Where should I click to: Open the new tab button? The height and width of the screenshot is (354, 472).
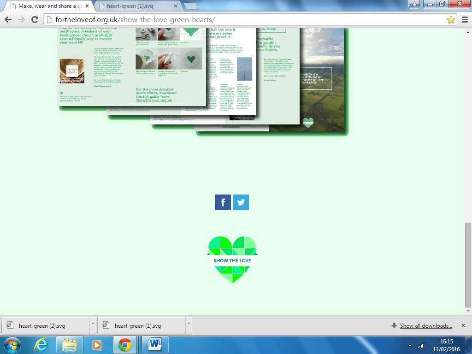click(x=190, y=6)
